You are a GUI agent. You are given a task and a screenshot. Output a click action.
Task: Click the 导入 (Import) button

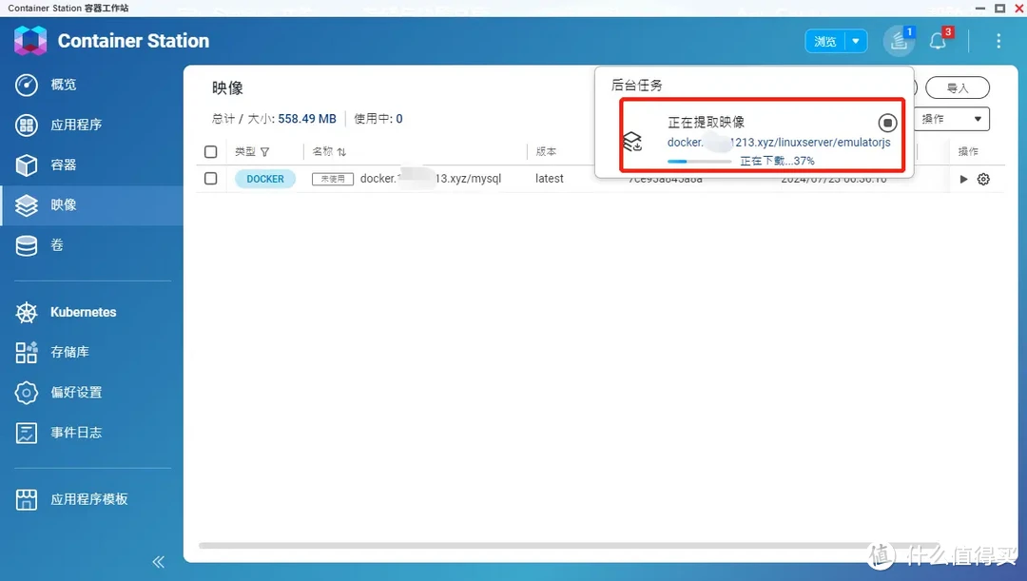(x=958, y=87)
